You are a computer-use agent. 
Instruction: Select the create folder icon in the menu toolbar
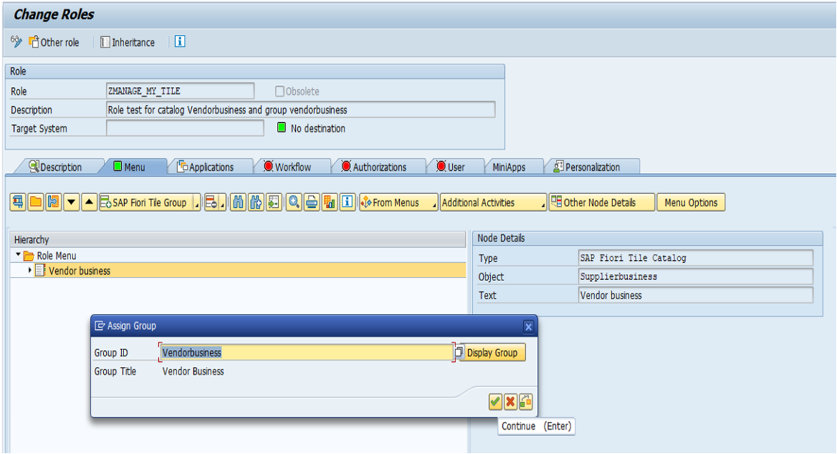click(37, 202)
